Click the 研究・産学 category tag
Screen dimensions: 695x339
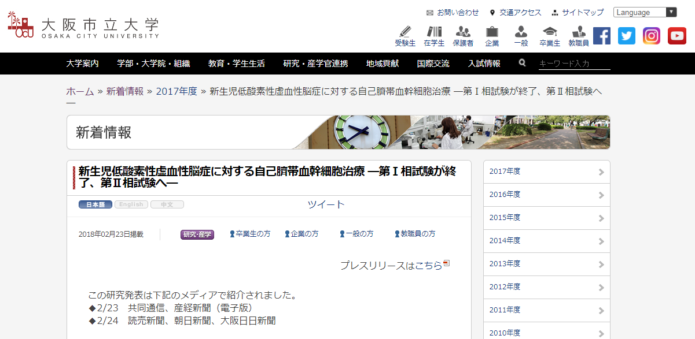click(197, 234)
